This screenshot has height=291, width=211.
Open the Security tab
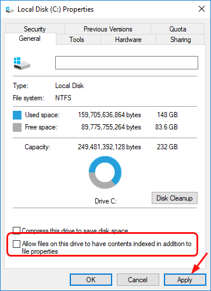35,29
